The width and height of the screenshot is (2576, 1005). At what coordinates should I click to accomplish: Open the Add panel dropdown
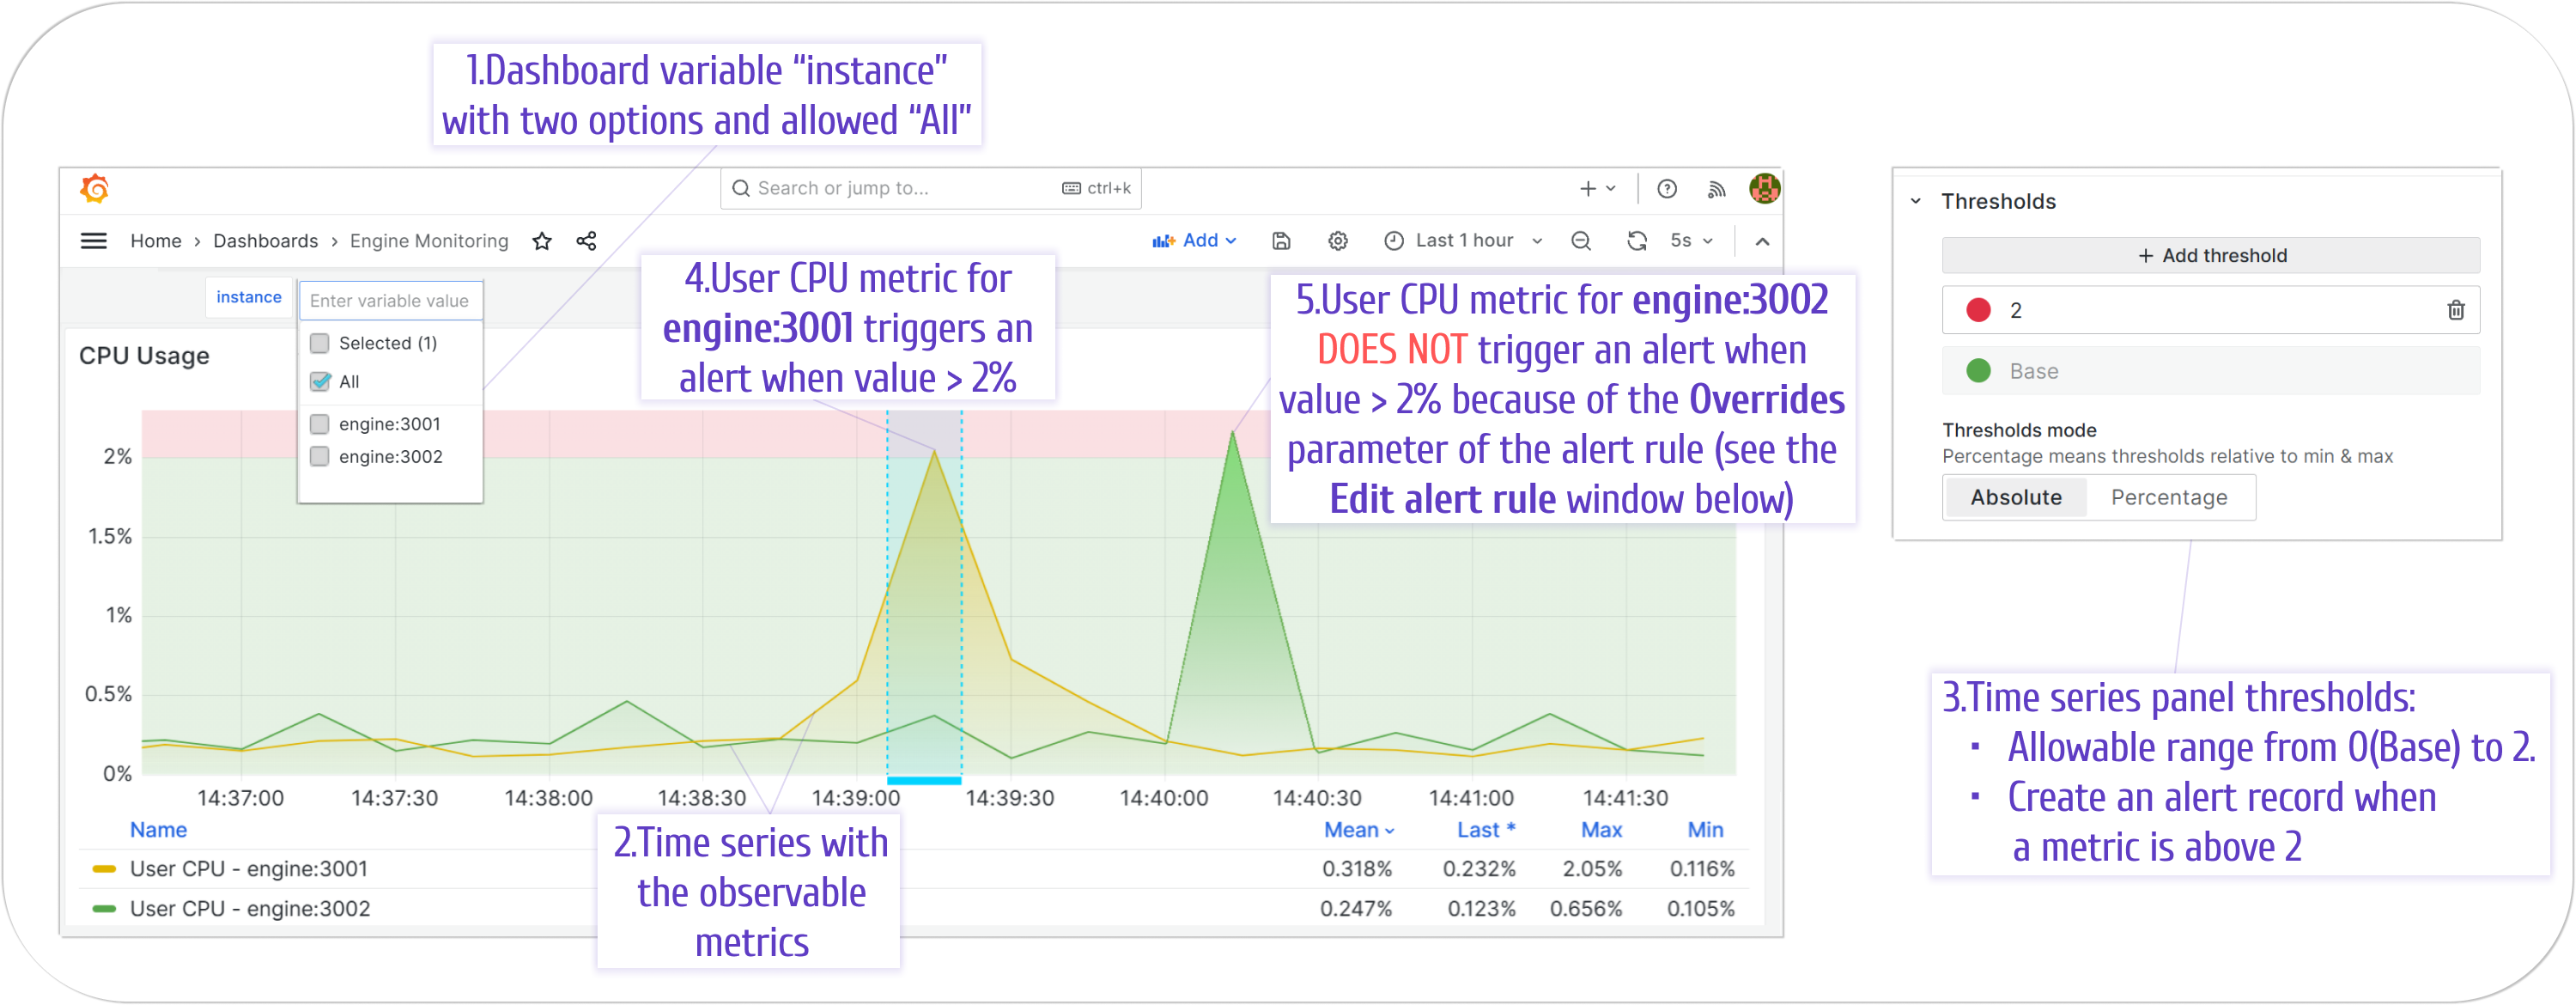click(x=1194, y=241)
